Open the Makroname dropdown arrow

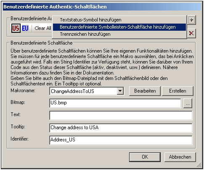coord(120,91)
